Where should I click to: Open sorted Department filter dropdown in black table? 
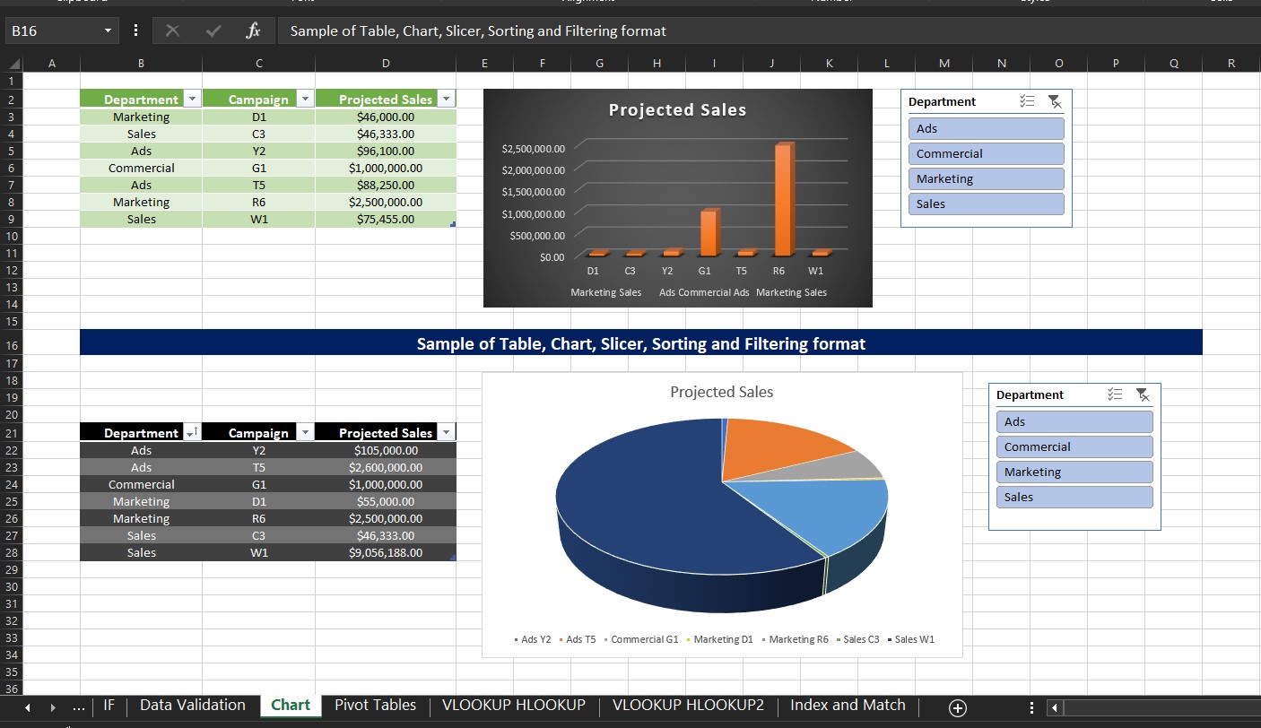click(x=192, y=433)
